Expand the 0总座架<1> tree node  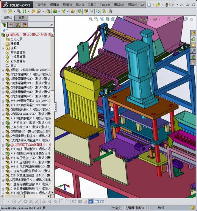point(3,132)
